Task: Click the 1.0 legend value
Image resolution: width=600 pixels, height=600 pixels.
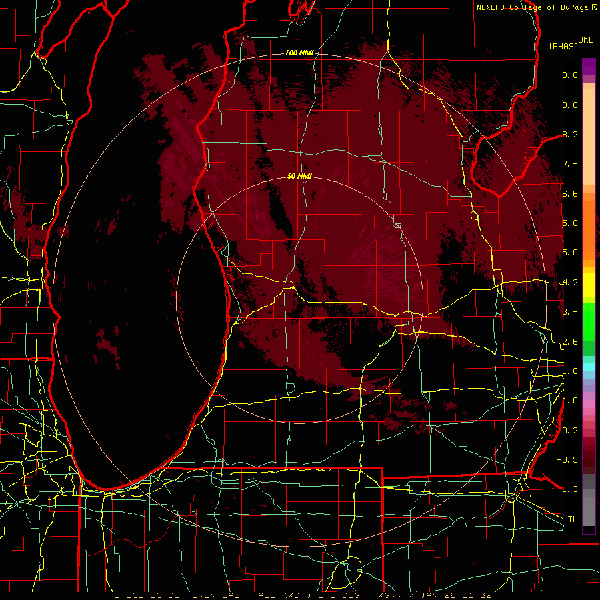Action: pyautogui.click(x=570, y=401)
